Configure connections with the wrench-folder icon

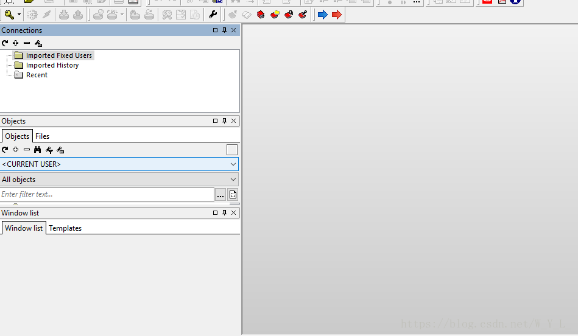38,43
